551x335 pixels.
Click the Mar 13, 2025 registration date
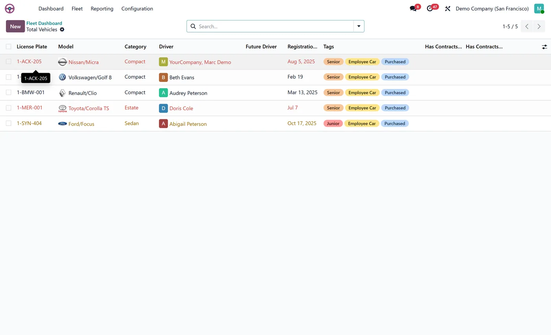click(302, 93)
